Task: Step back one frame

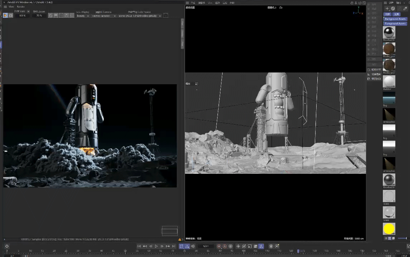Action: (x=151, y=246)
